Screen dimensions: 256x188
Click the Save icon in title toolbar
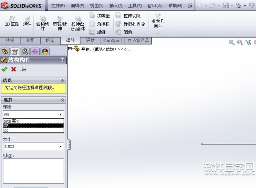tap(226, 6)
